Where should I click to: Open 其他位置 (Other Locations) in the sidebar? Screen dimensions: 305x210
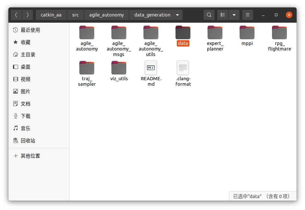click(39, 156)
